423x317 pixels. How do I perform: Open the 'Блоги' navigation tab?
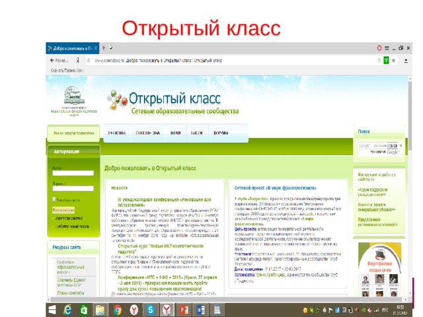tap(197, 133)
